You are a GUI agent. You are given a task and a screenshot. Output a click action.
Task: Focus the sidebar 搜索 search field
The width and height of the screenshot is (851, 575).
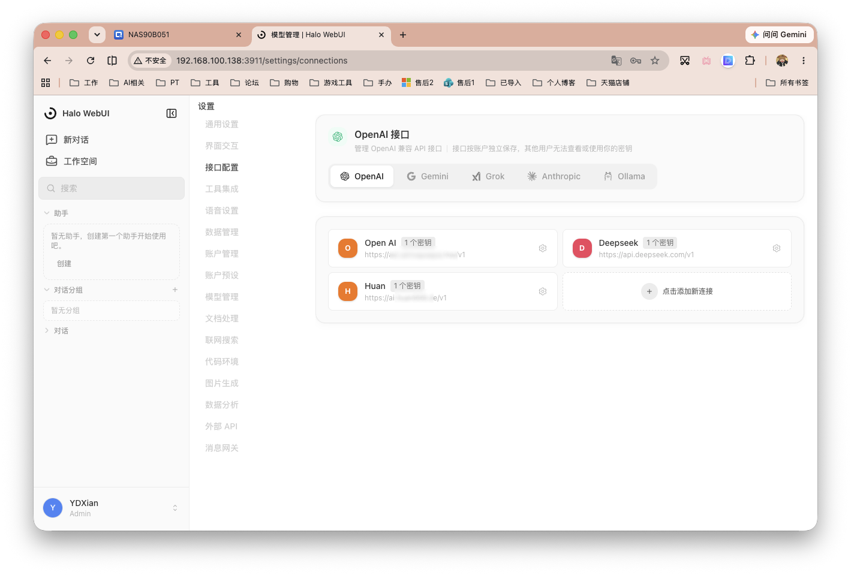pyautogui.click(x=112, y=188)
